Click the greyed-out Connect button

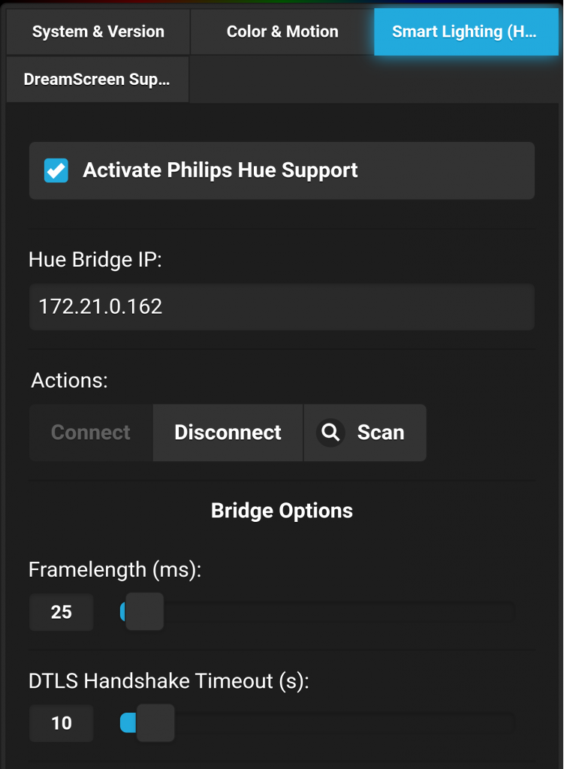point(91,433)
